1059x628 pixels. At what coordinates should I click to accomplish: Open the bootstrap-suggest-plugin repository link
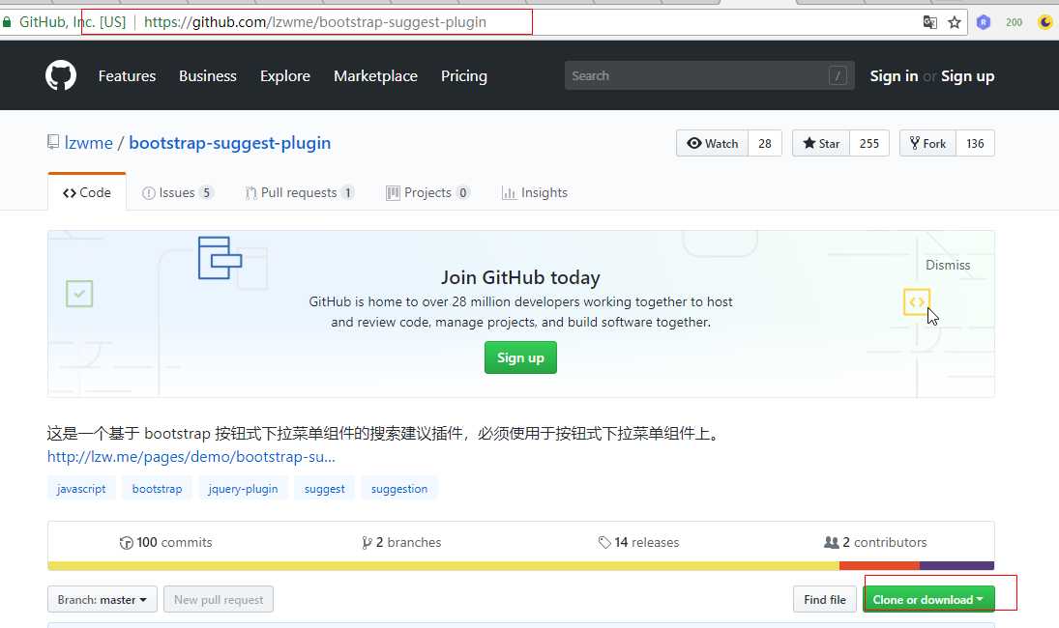229,142
